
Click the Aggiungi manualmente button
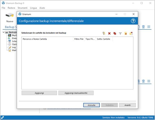pyautogui.click(x=76, y=93)
